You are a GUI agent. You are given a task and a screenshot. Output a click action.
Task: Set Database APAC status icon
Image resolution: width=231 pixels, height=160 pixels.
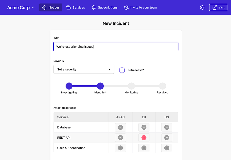click(x=120, y=127)
